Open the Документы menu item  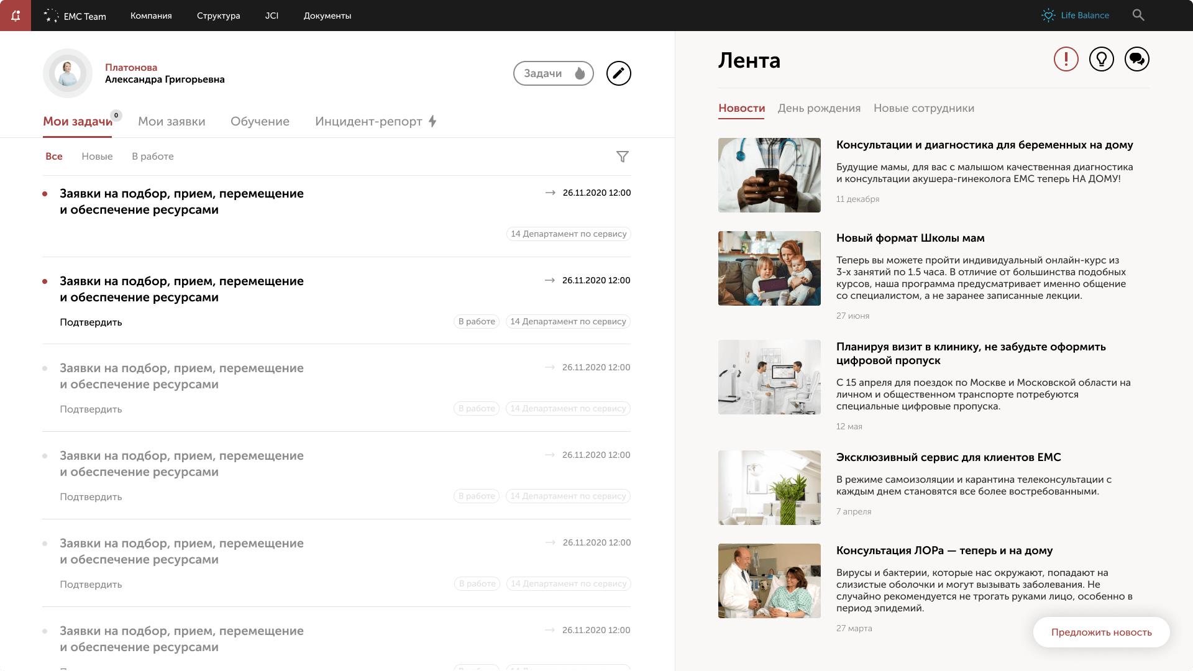[x=327, y=16]
